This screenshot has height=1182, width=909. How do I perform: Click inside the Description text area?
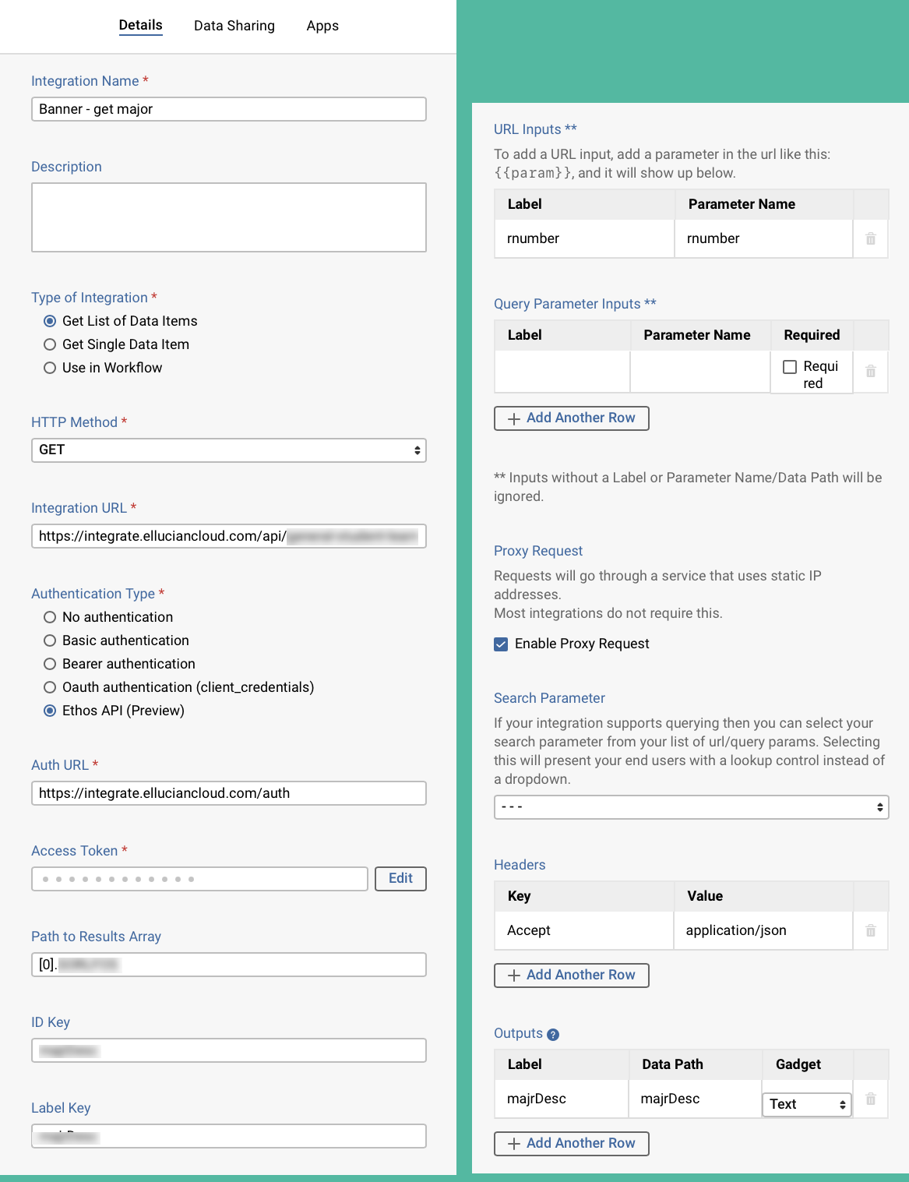pyautogui.click(x=228, y=217)
